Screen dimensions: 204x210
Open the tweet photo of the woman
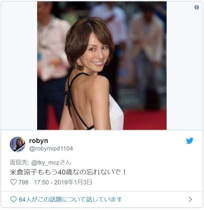point(102,66)
